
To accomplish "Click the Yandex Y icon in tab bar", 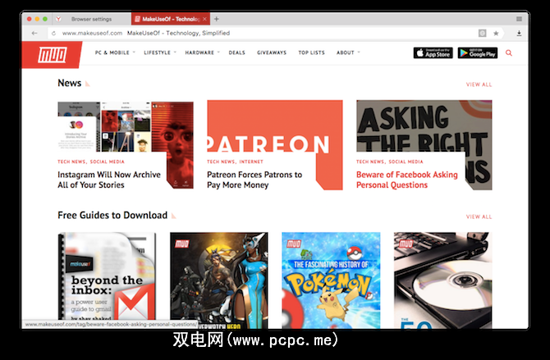I will click(x=58, y=19).
